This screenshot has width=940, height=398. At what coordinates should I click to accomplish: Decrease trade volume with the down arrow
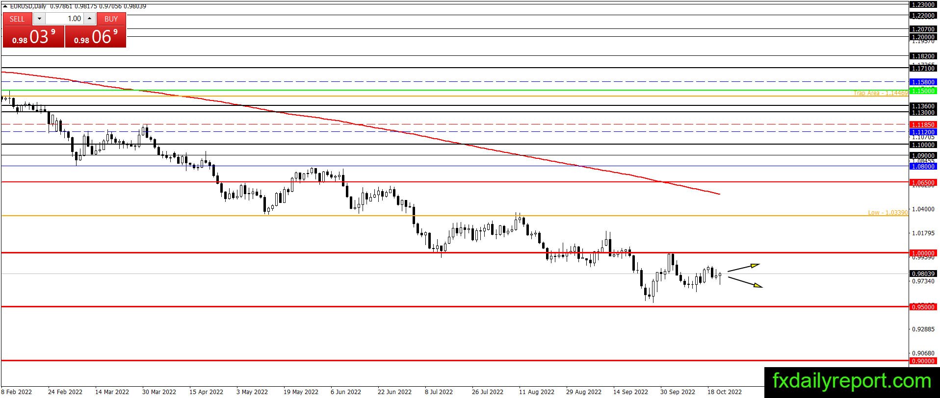click(39, 19)
